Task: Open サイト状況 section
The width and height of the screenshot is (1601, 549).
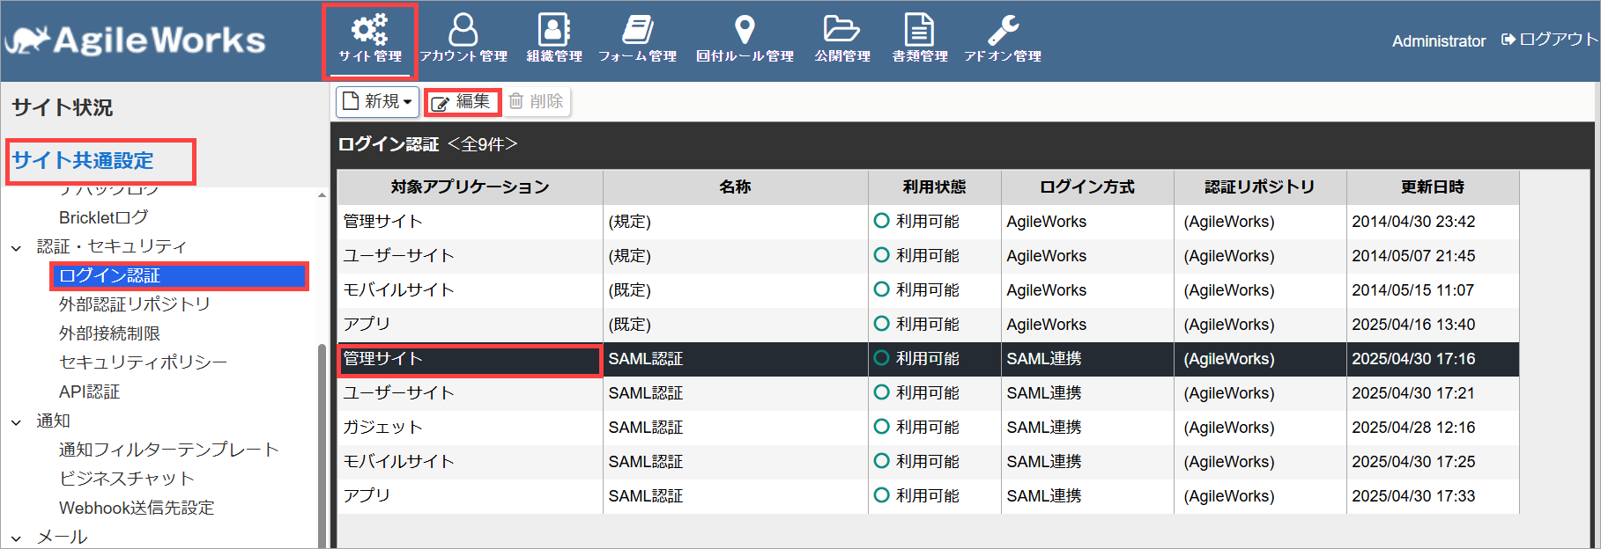Action: (x=63, y=107)
